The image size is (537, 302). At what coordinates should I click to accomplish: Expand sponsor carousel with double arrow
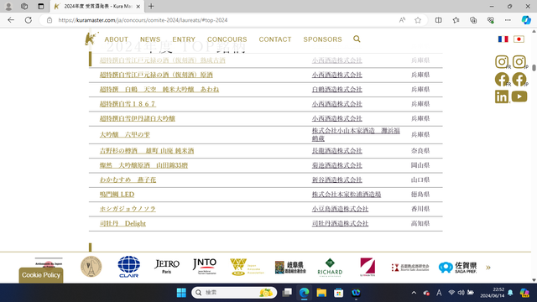click(488, 268)
